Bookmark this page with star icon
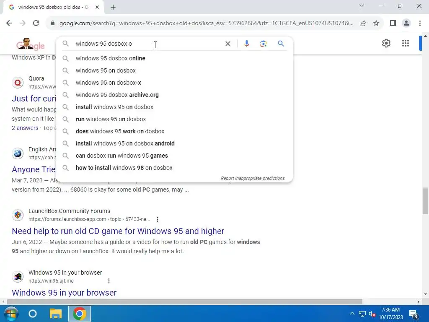Image resolution: width=429 pixels, height=322 pixels. point(376,23)
